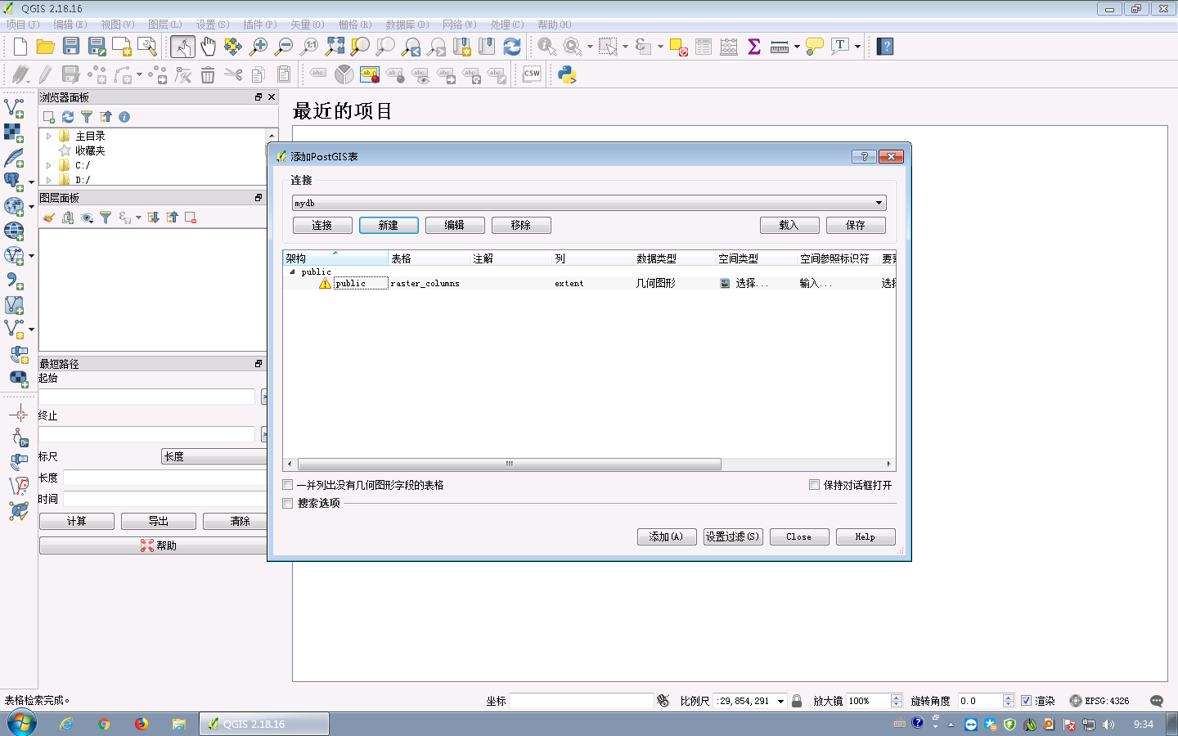The width and height of the screenshot is (1178, 736).
Task: Click Add Raster Layer in side toolbar
Action: [15, 132]
